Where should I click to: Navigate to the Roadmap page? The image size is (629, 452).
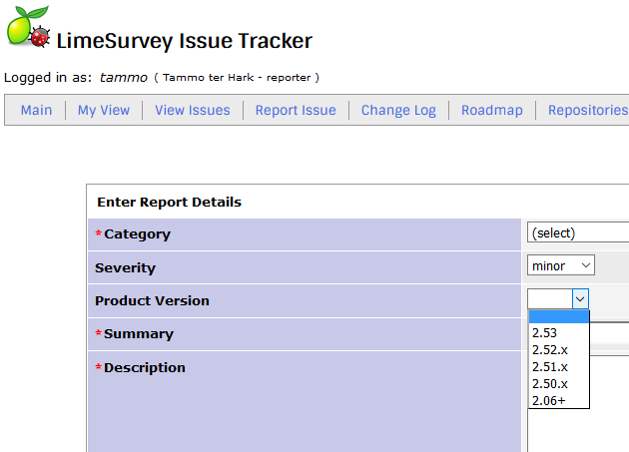pyautogui.click(x=492, y=111)
